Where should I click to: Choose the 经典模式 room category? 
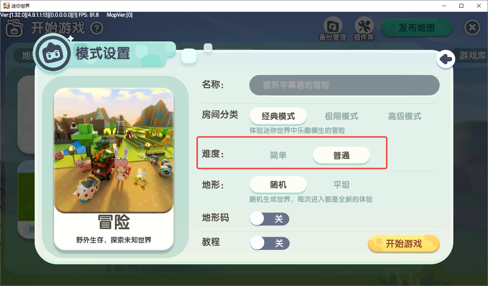pyautogui.click(x=278, y=116)
